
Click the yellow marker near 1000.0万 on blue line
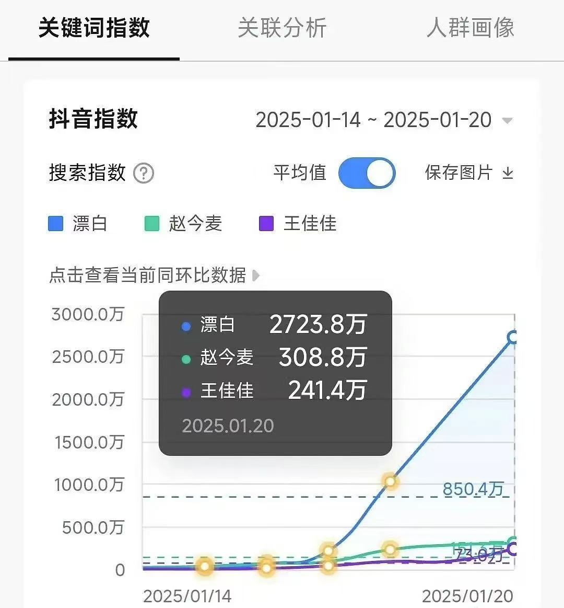[390, 481]
